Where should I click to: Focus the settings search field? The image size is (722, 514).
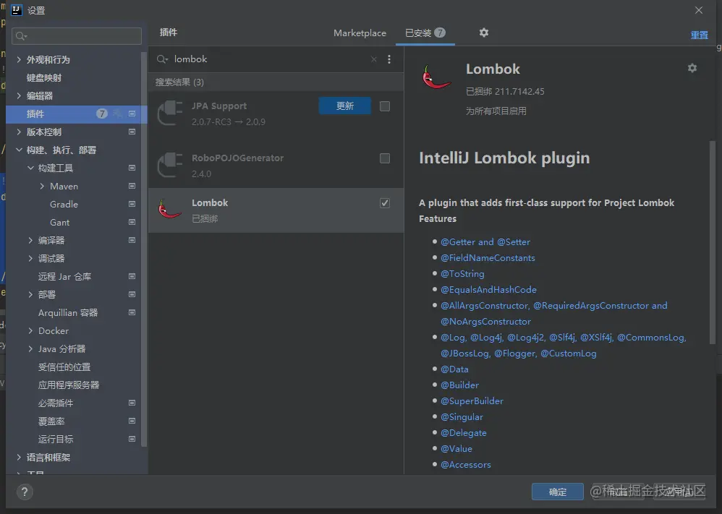(77, 36)
